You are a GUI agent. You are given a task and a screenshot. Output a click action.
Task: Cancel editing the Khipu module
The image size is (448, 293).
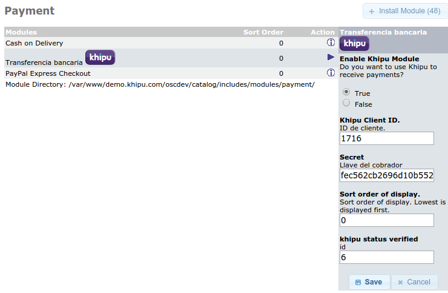coord(414,282)
